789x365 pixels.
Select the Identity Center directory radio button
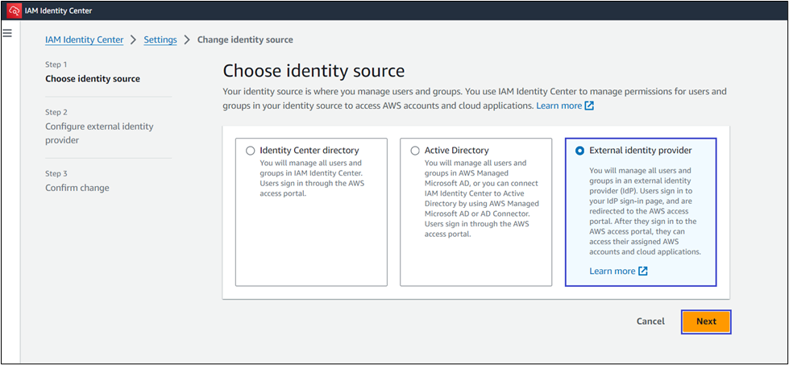(x=250, y=151)
